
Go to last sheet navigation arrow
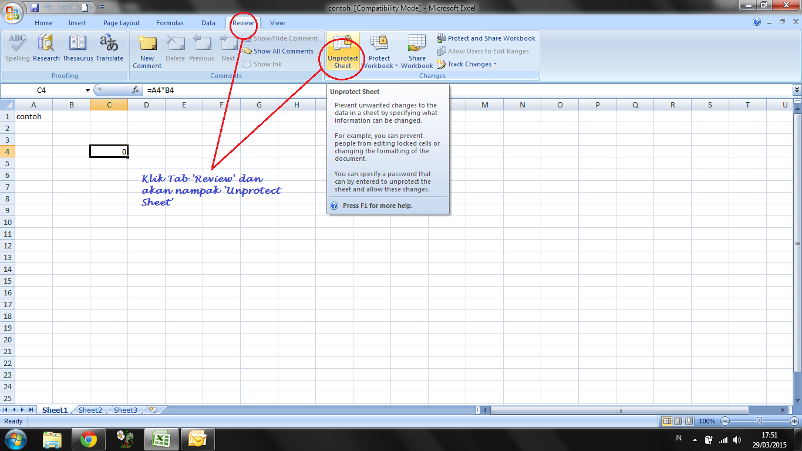(x=31, y=410)
